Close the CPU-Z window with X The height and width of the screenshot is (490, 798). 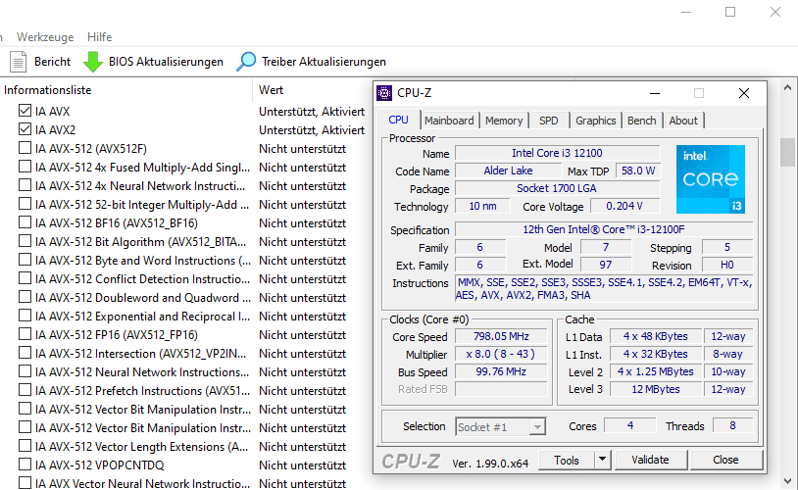[744, 93]
